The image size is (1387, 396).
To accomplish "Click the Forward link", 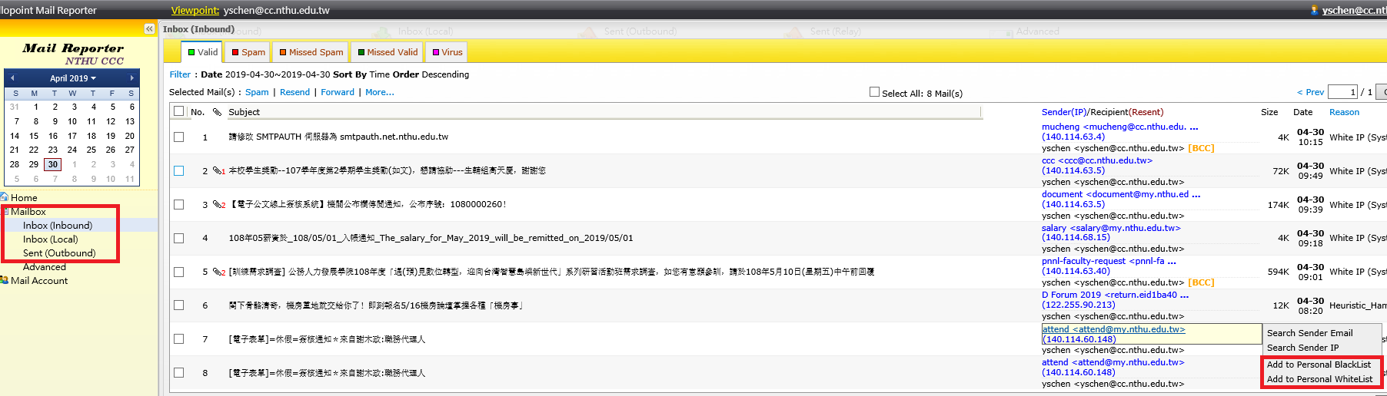I will (338, 92).
